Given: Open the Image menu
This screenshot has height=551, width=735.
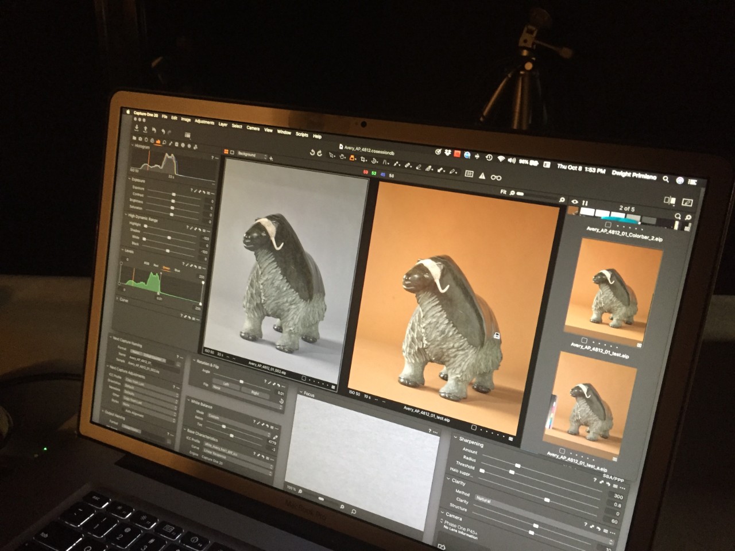Looking at the screenshot, I should (x=185, y=119).
